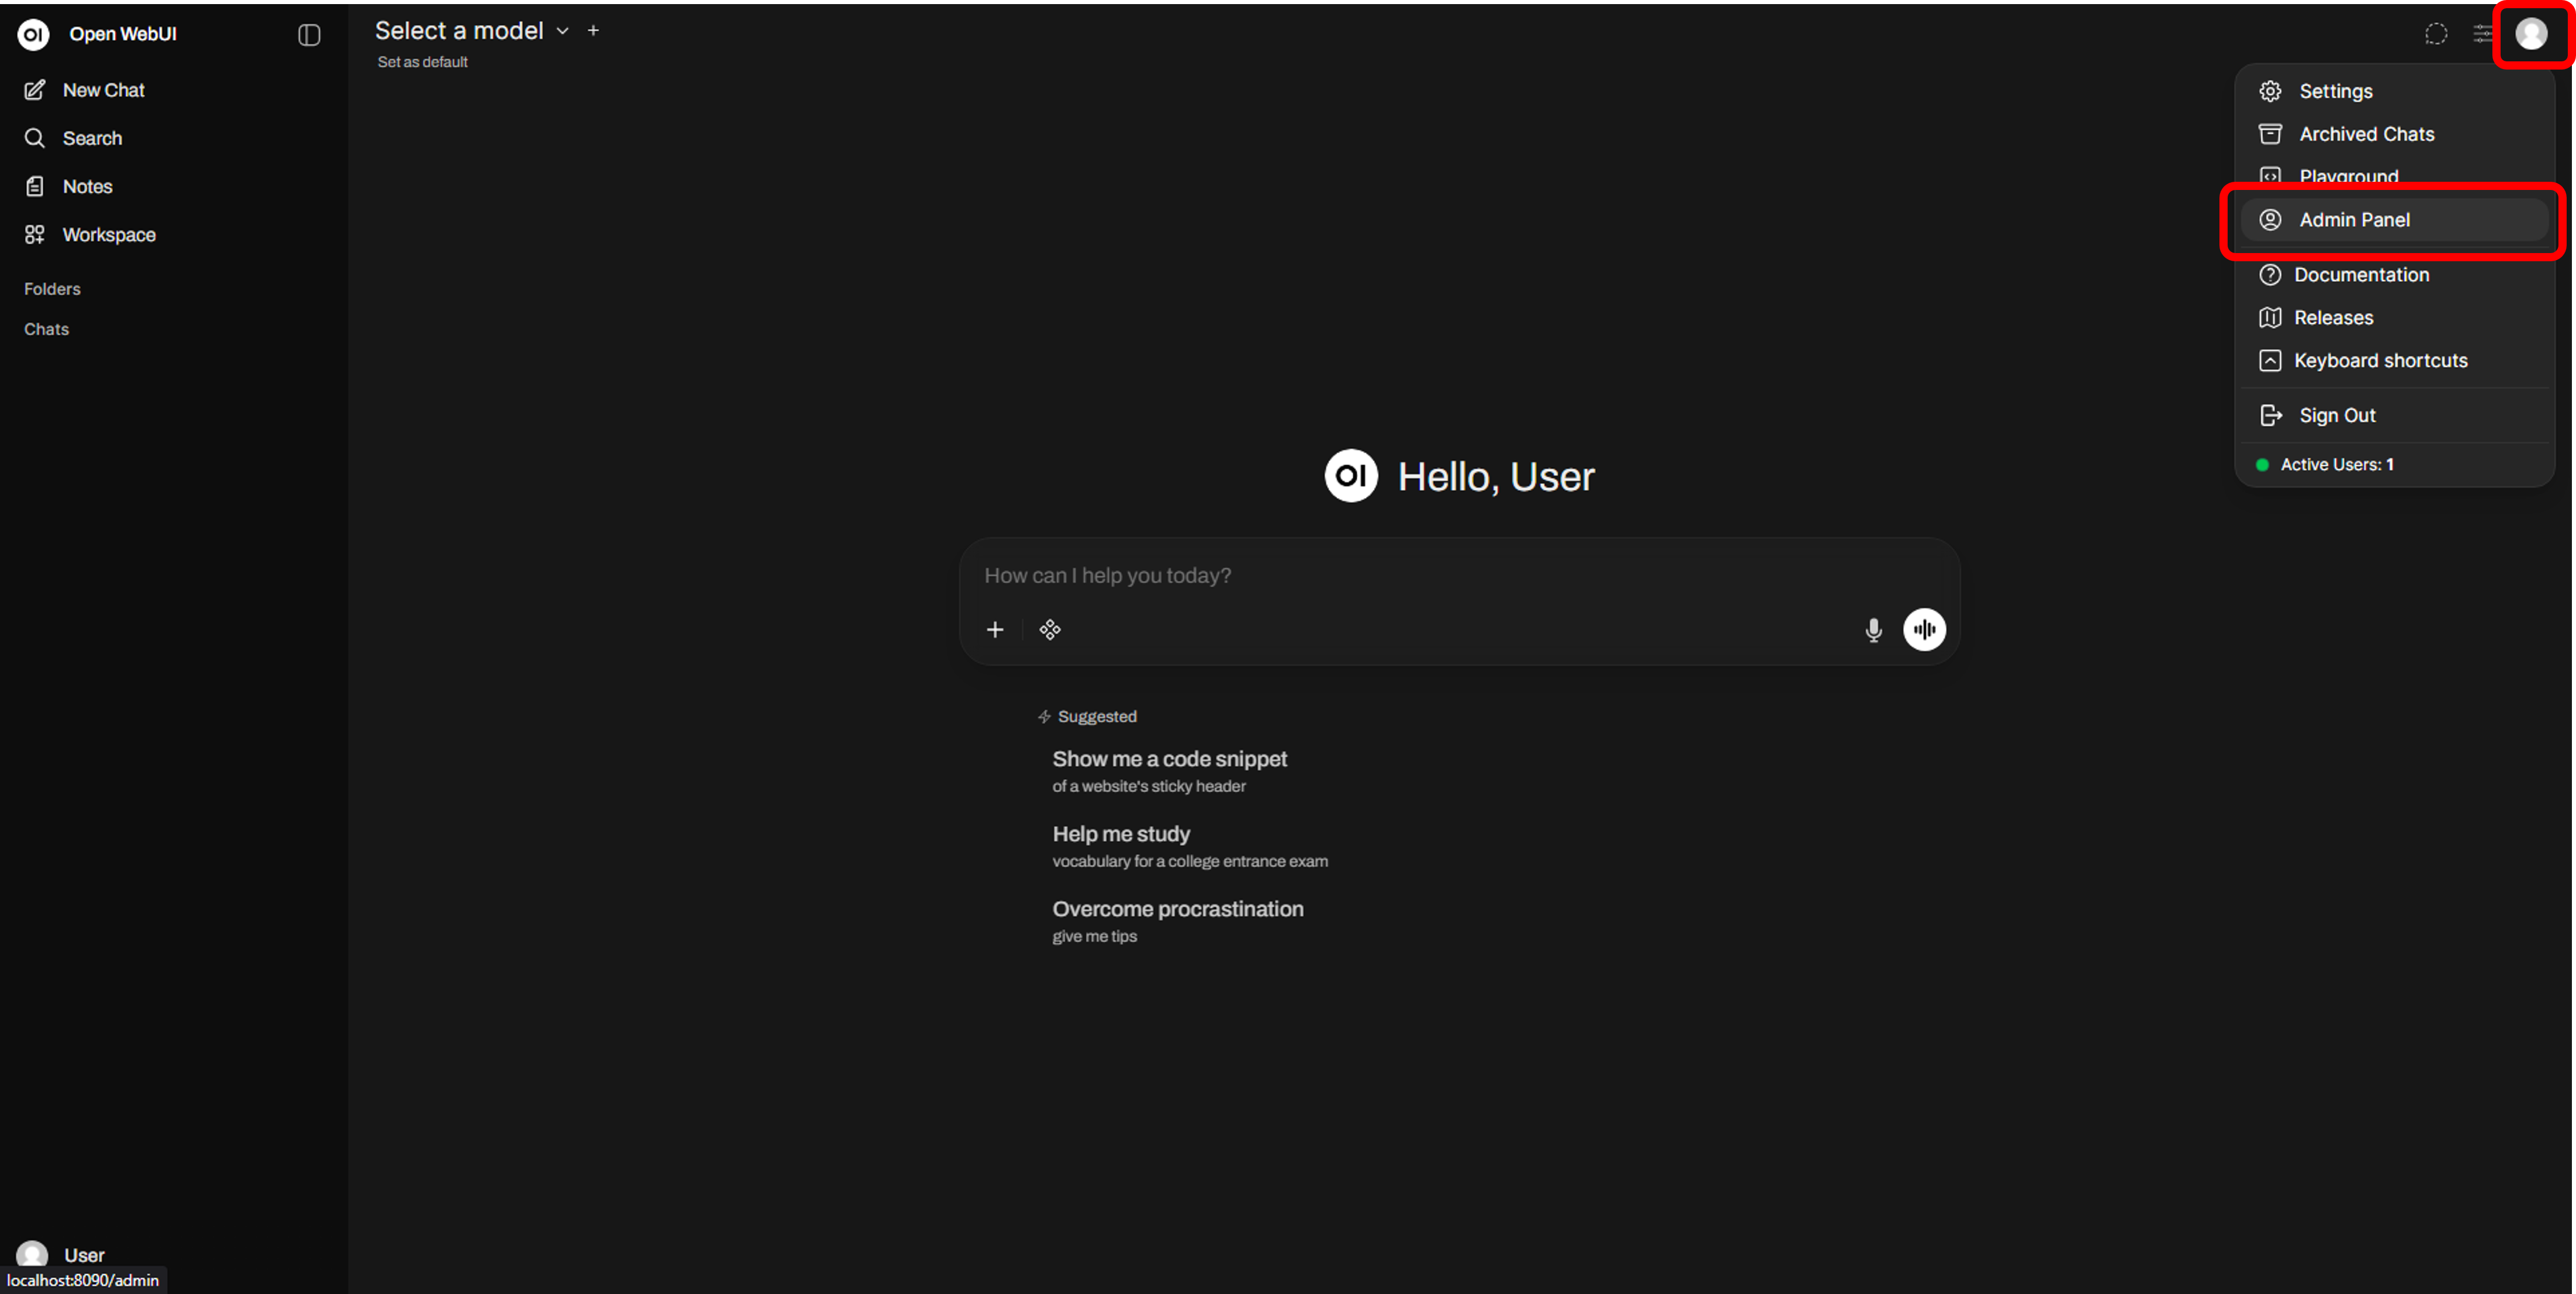
Task: Open chat controls sliders icon
Action: click(x=2482, y=34)
